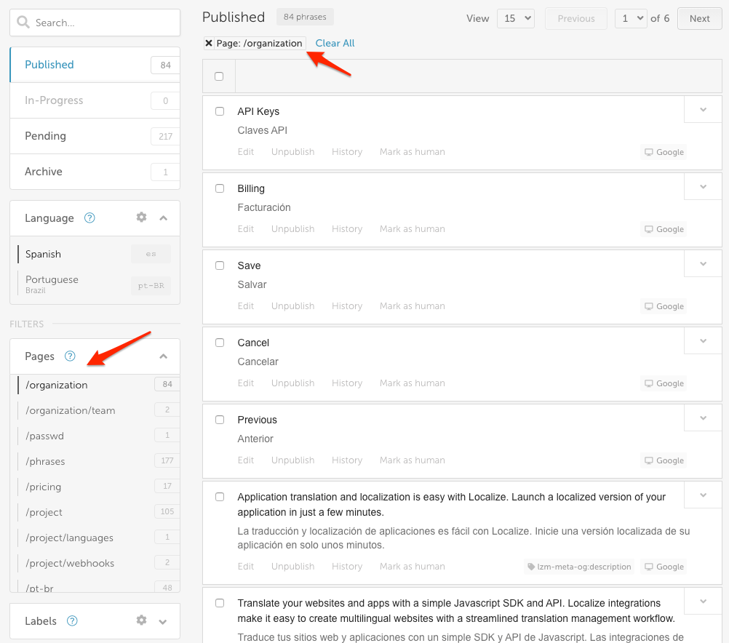Screen dimensions: 729x643
Task: Click Edit under API Keys
Action: click(x=245, y=152)
